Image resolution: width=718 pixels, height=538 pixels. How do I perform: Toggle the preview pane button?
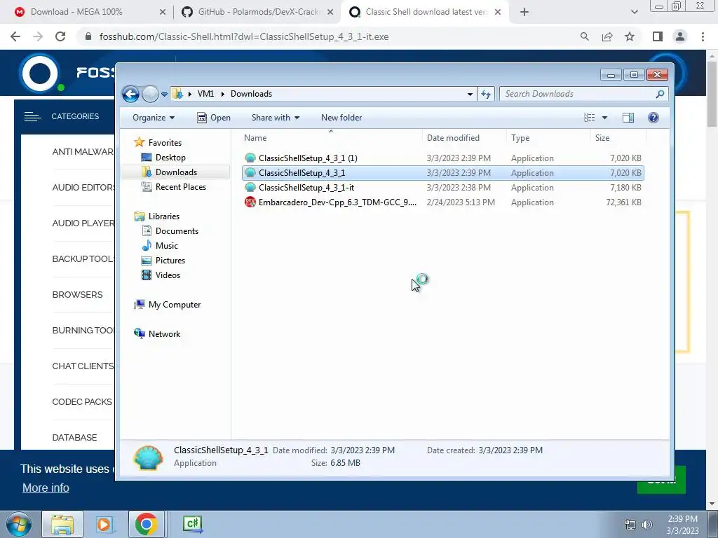point(628,118)
